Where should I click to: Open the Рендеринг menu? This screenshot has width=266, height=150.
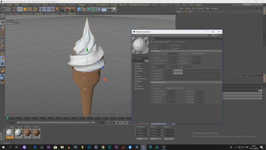point(82,5)
